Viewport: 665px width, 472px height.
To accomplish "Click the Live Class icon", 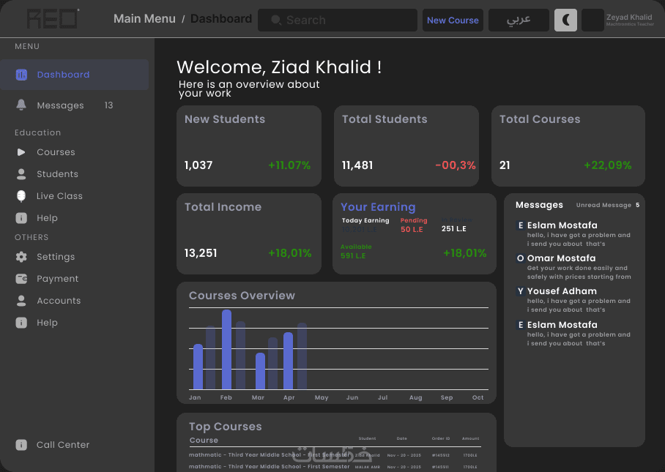I will click(x=21, y=196).
